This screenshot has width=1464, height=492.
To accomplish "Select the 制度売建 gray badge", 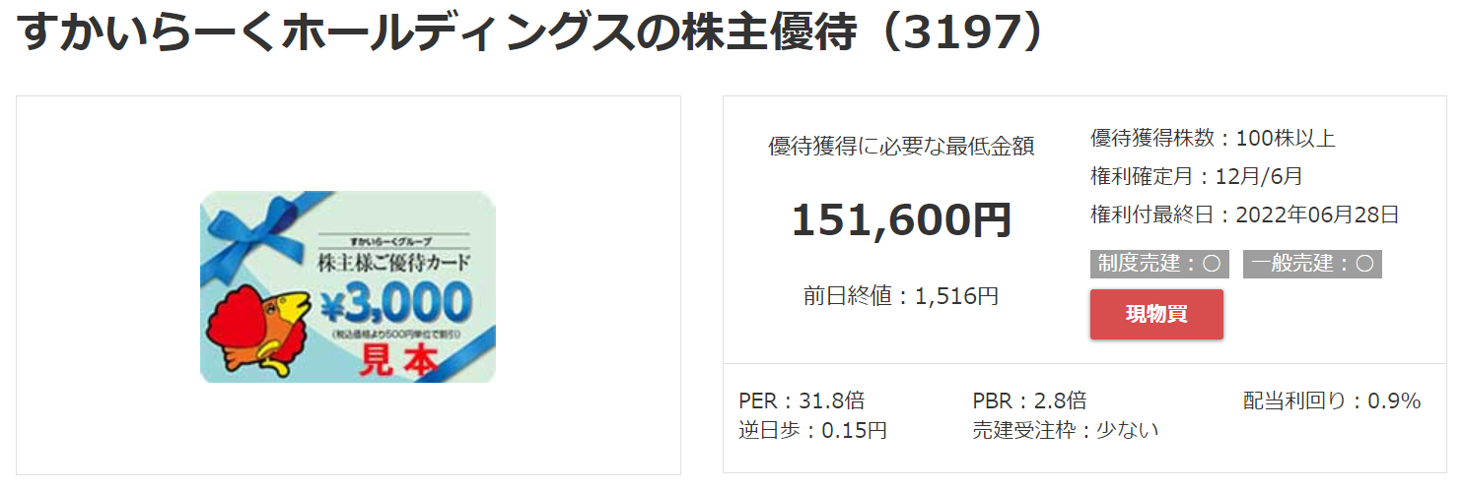I will (x=1159, y=264).
